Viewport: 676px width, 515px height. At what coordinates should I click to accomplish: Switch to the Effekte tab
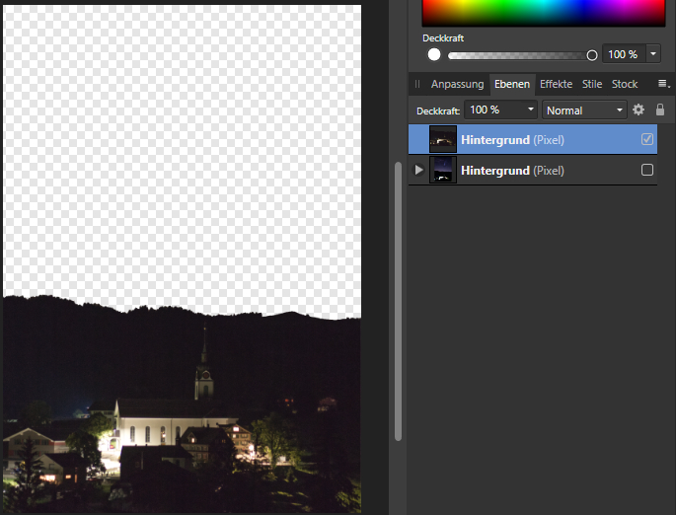(x=556, y=84)
